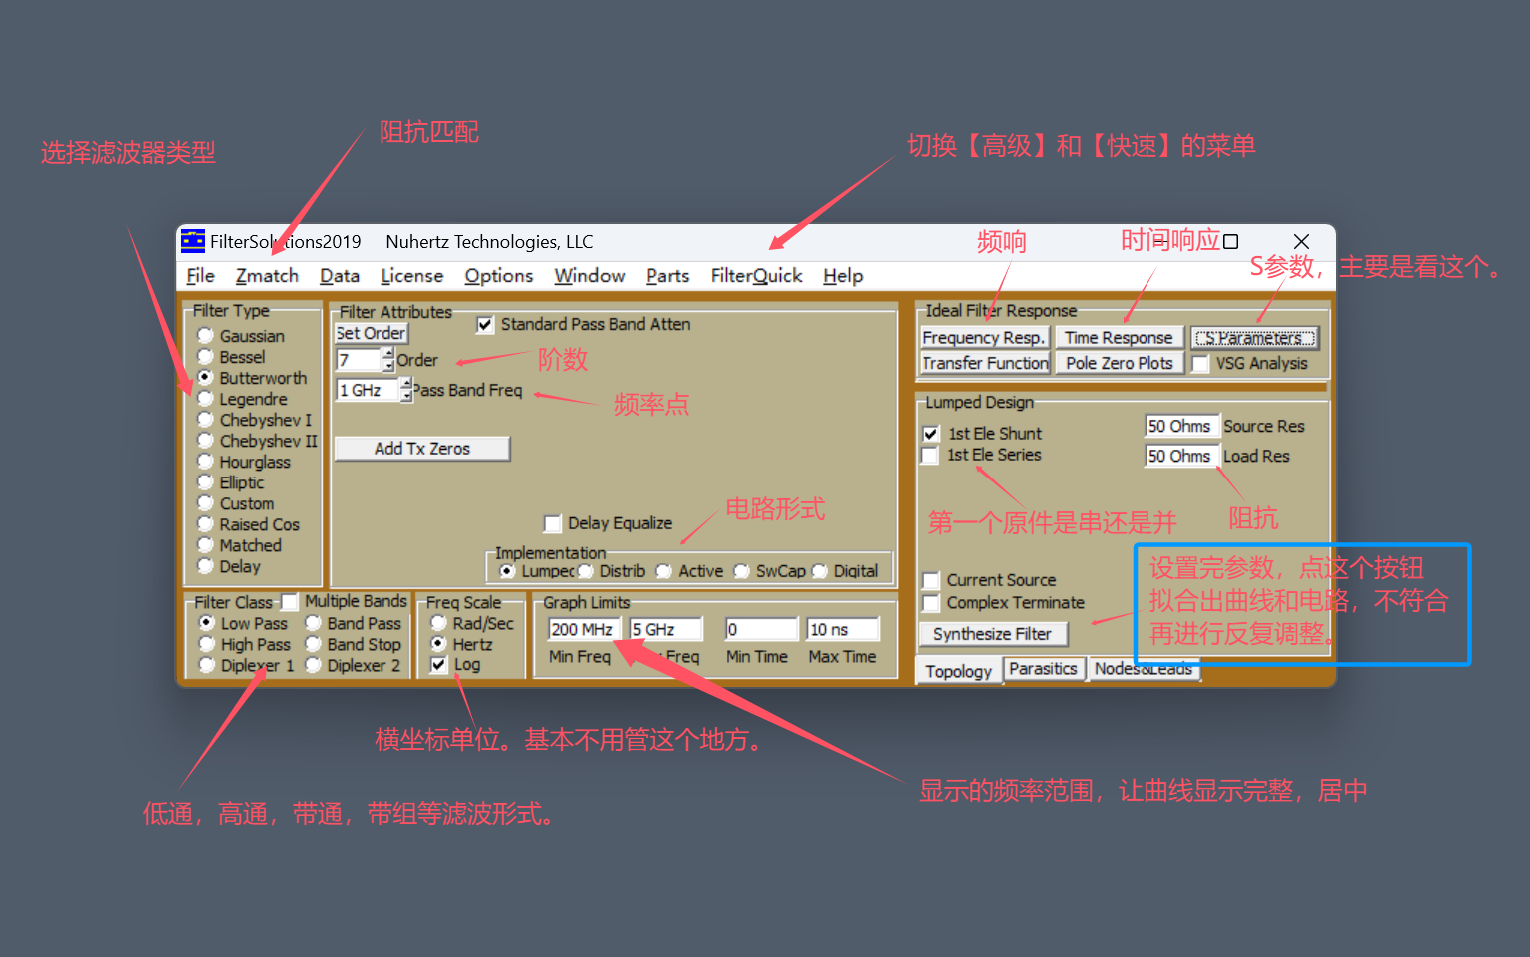Click the Add Tx Zeros button
This screenshot has width=1530, height=957.
tap(421, 449)
